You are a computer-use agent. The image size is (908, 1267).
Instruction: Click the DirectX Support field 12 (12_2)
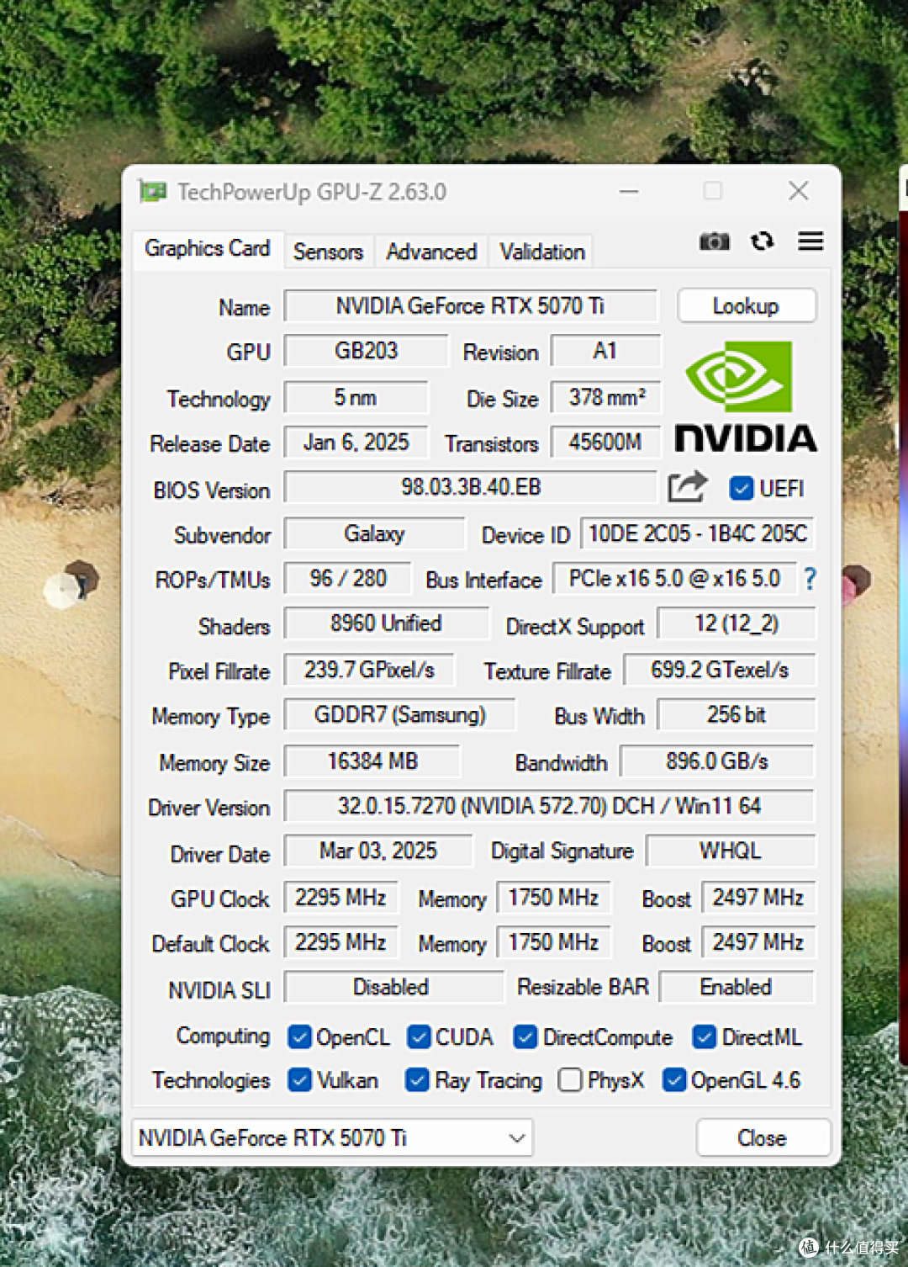tap(736, 623)
